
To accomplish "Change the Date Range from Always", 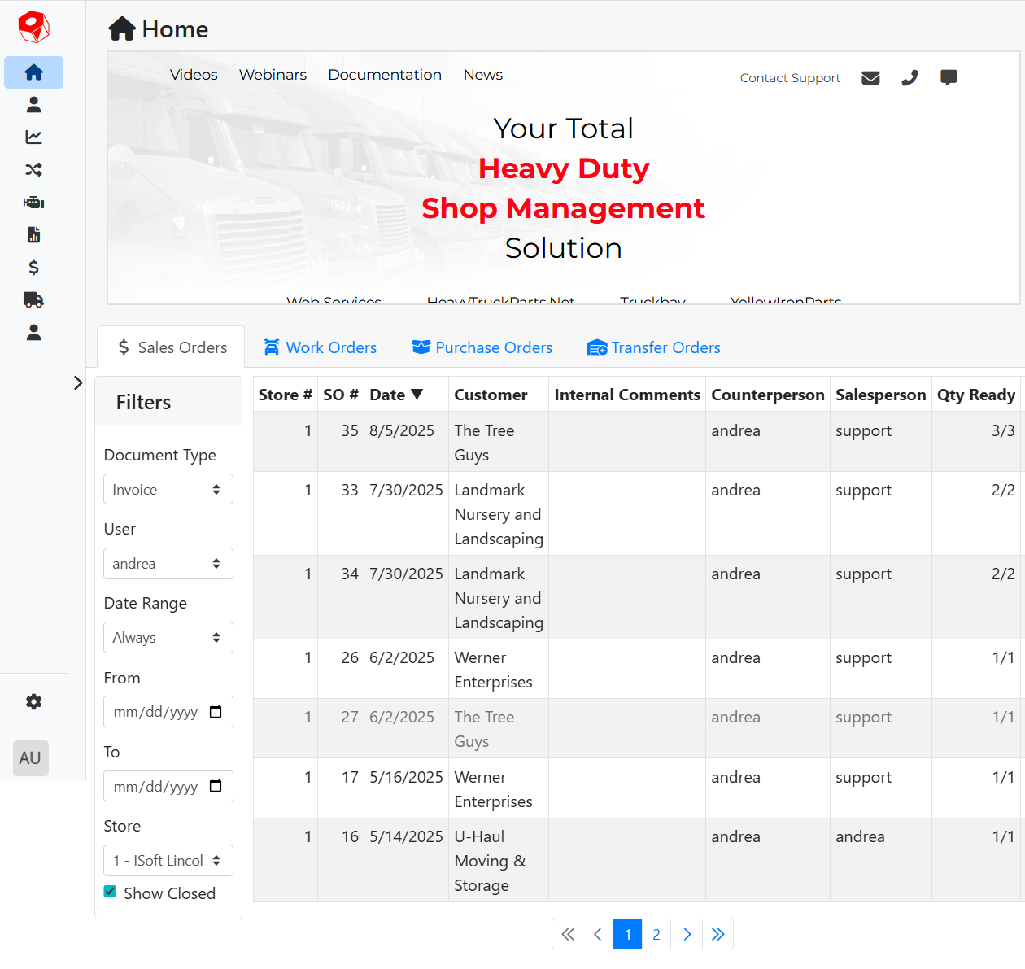I will point(168,637).
